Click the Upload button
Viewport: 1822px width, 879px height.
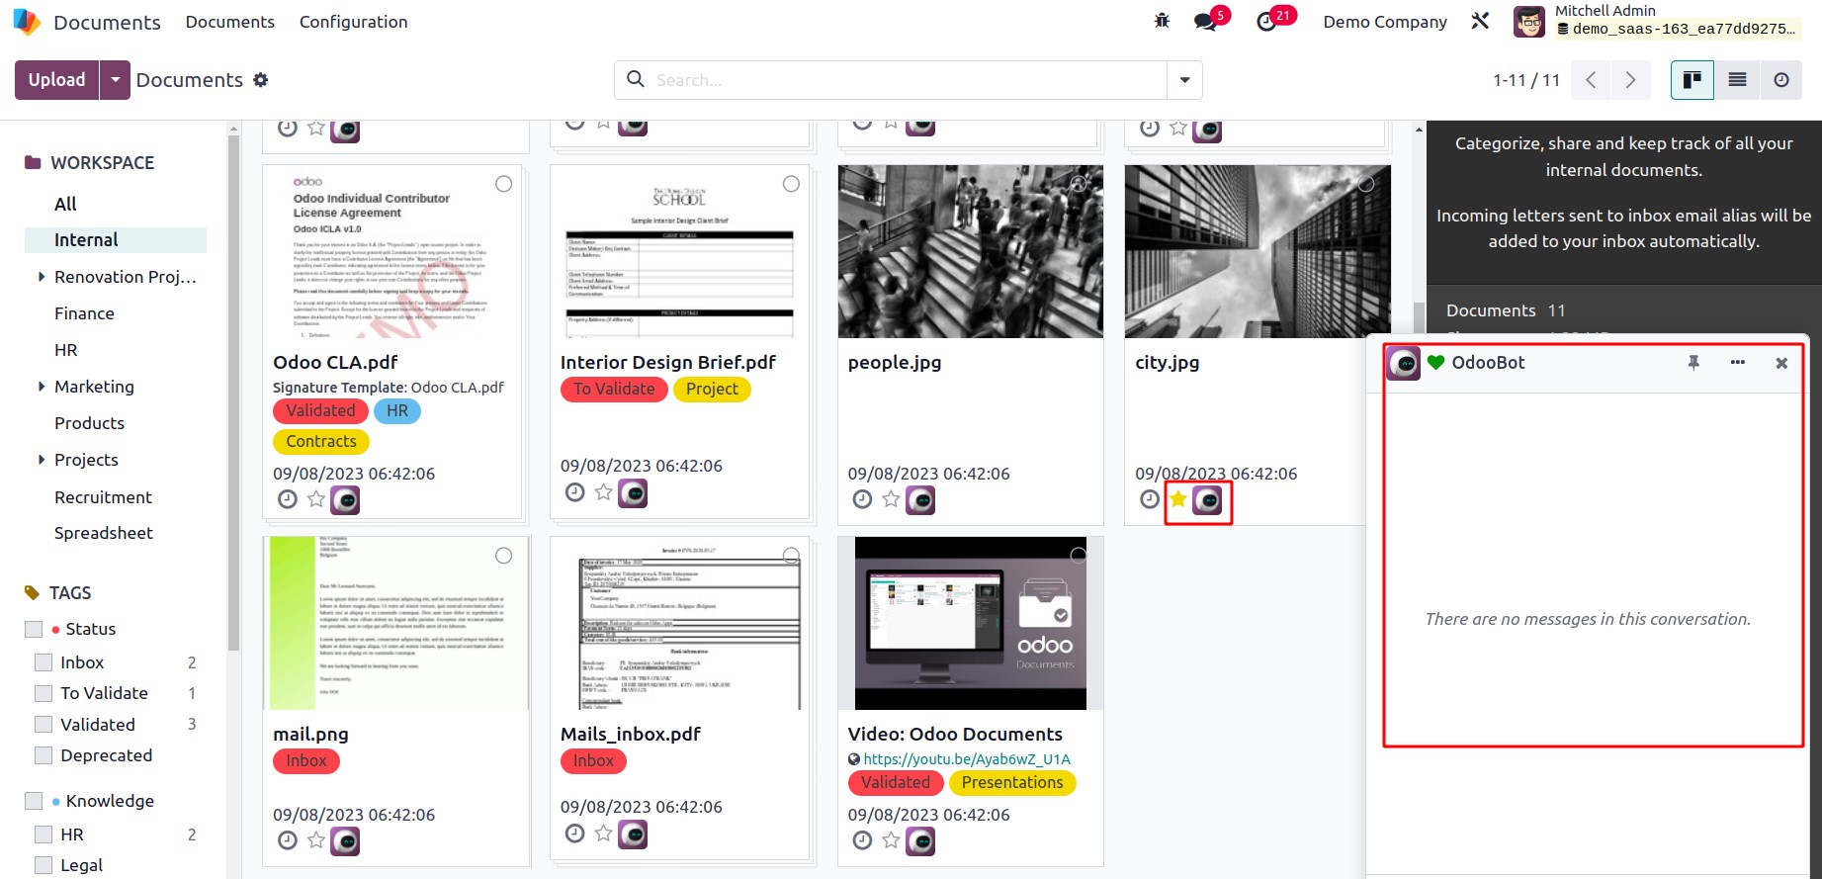point(56,80)
